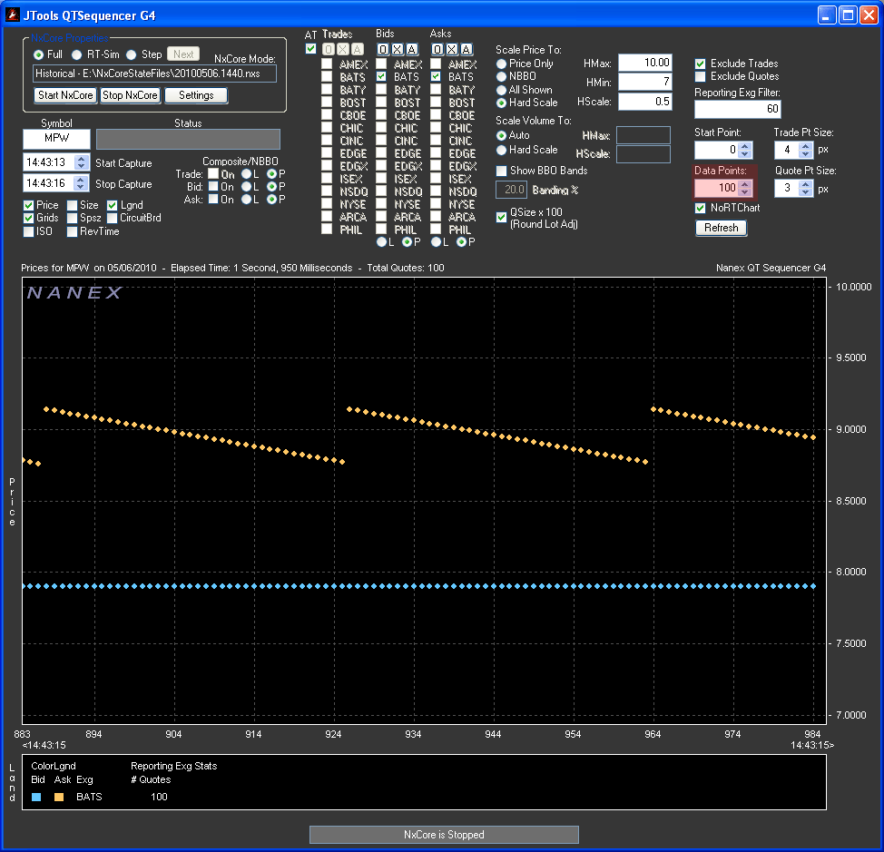This screenshot has width=884, height=852.
Task: Select All Shown scale price option
Action: (501, 90)
